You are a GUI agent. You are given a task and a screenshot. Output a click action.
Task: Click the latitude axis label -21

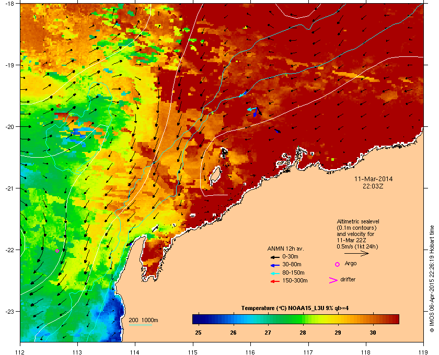(9, 188)
